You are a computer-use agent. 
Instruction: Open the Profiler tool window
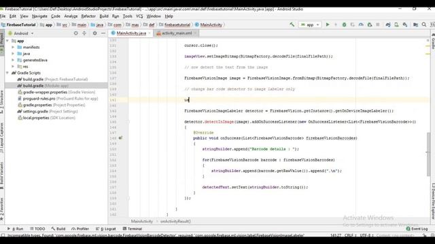click(x=80, y=229)
